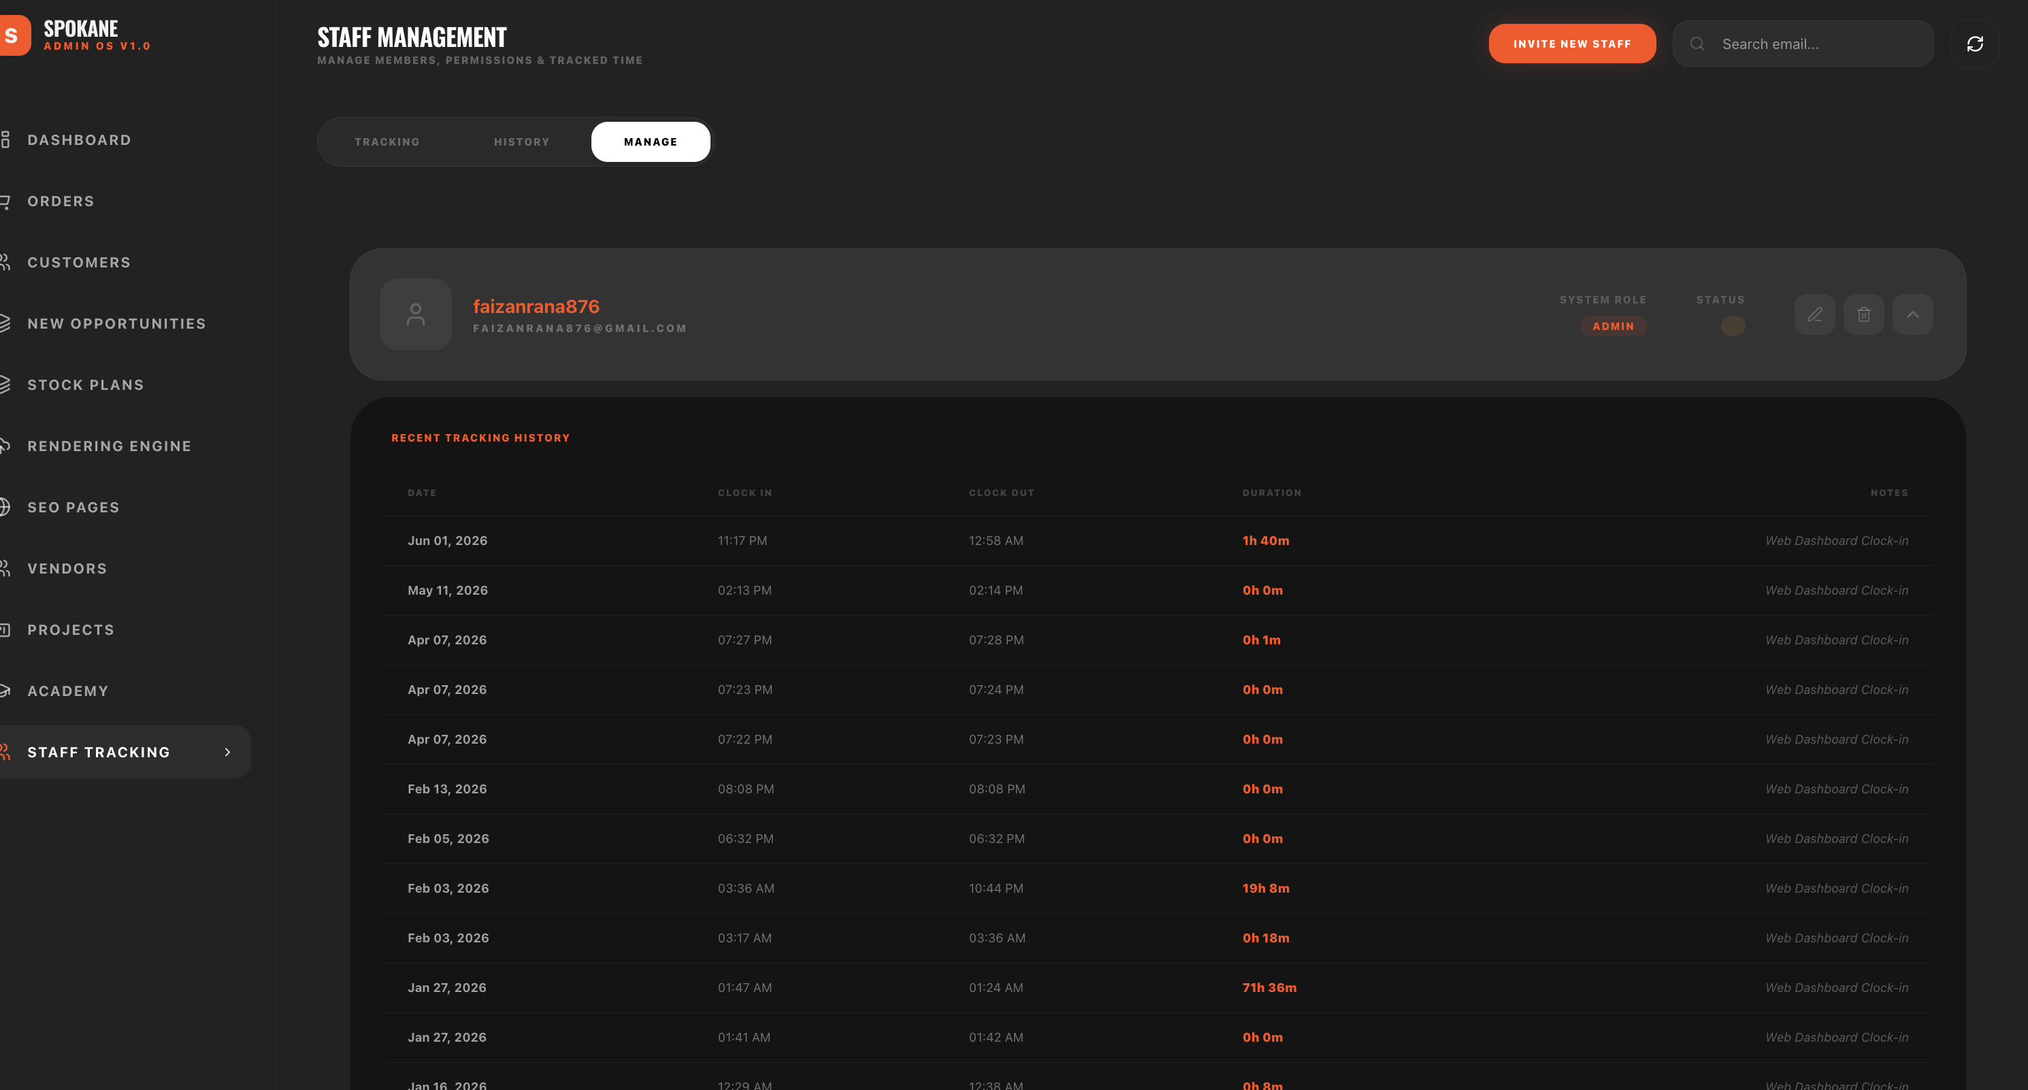The width and height of the screenshot is (2028, 1090).
Task: Edit faizanrana876 with pencil icon
Action: [x=1814, y=315]
